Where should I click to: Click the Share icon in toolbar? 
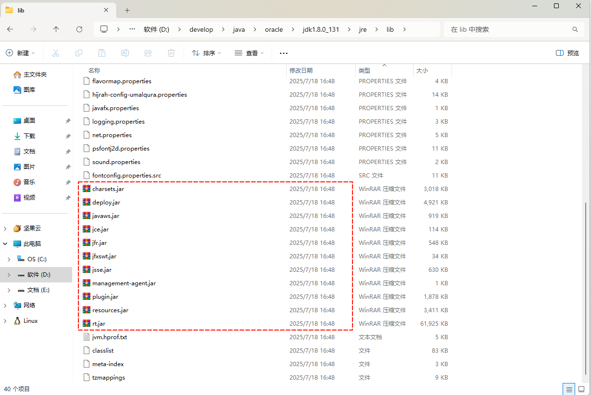pyautogui.click(x=148, y=53)
